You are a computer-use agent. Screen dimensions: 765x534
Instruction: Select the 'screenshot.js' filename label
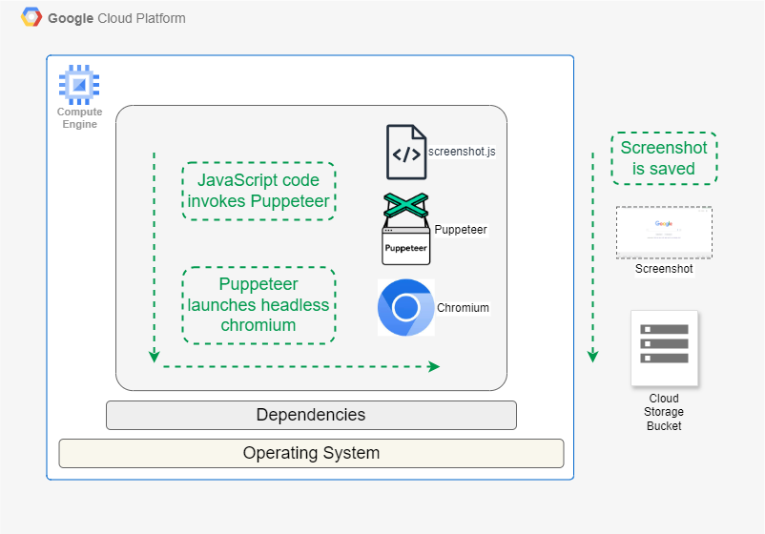pyautogui.click(x=462, y=151)
